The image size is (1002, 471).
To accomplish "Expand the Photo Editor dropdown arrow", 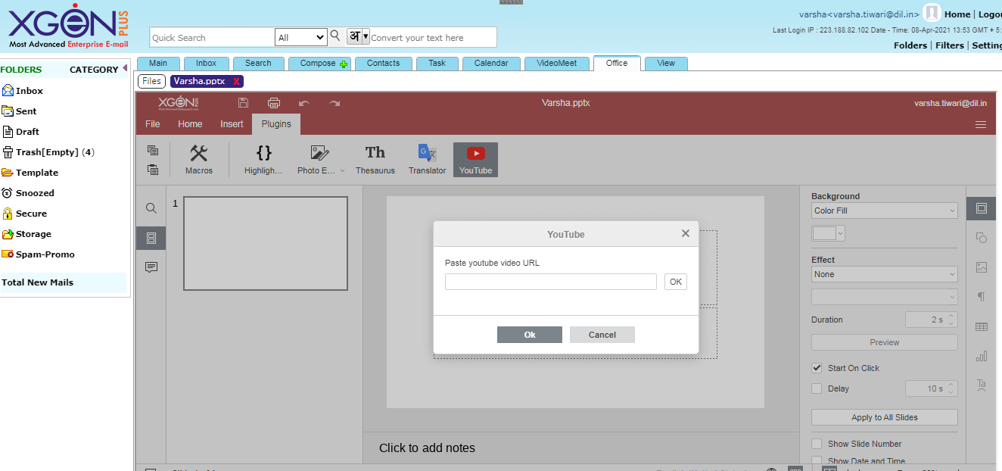I will click(342, 171).
